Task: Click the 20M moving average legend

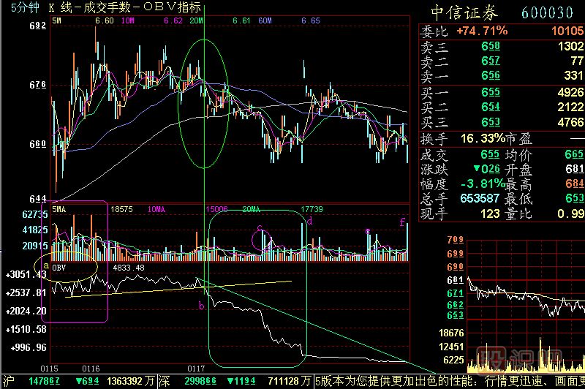Action: click(196, 22)
